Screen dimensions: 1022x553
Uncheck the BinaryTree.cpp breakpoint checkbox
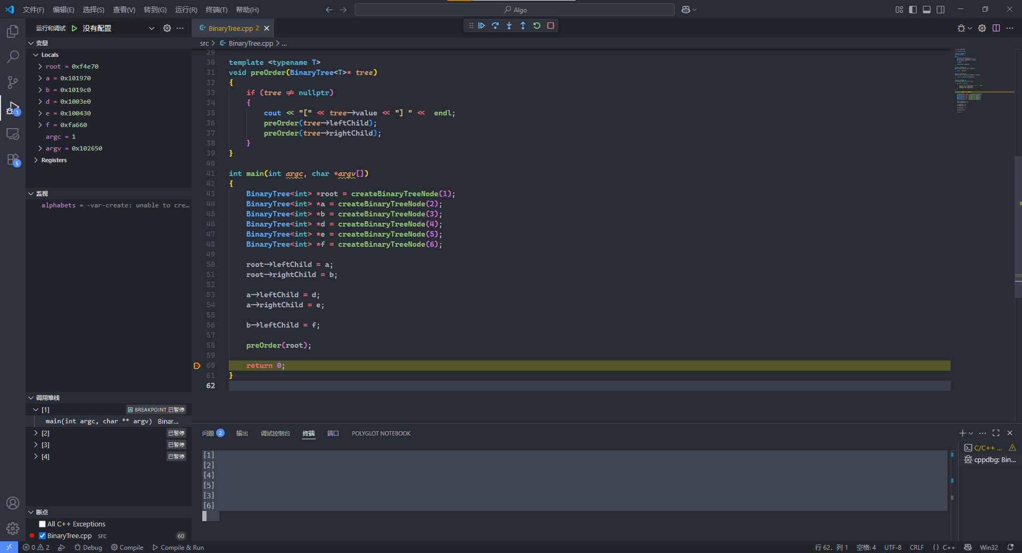[x=43, y=536]
